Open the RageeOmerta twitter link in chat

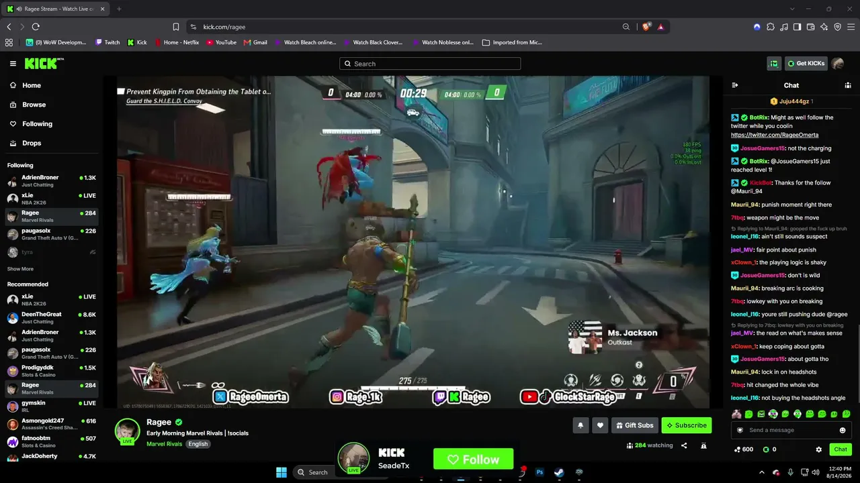click(x=775, y=135)
